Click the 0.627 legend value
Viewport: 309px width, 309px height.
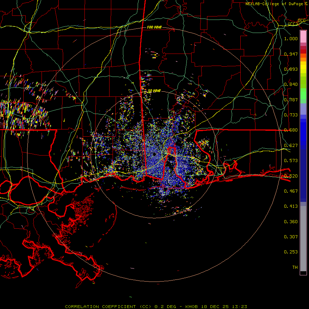click(291, 146)
